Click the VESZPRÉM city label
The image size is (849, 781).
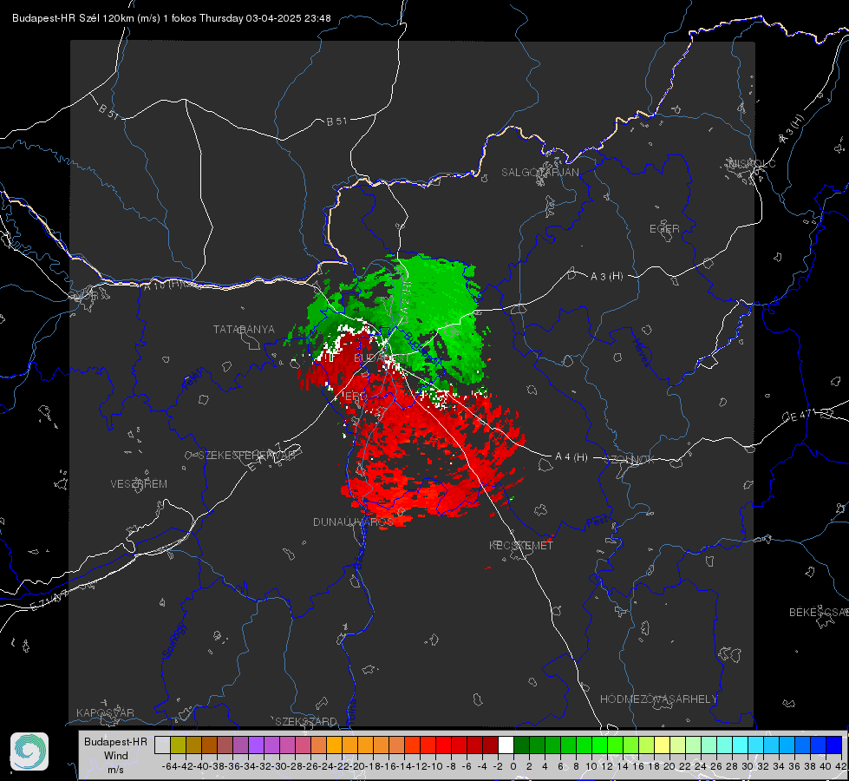click(x=139, y=483)
